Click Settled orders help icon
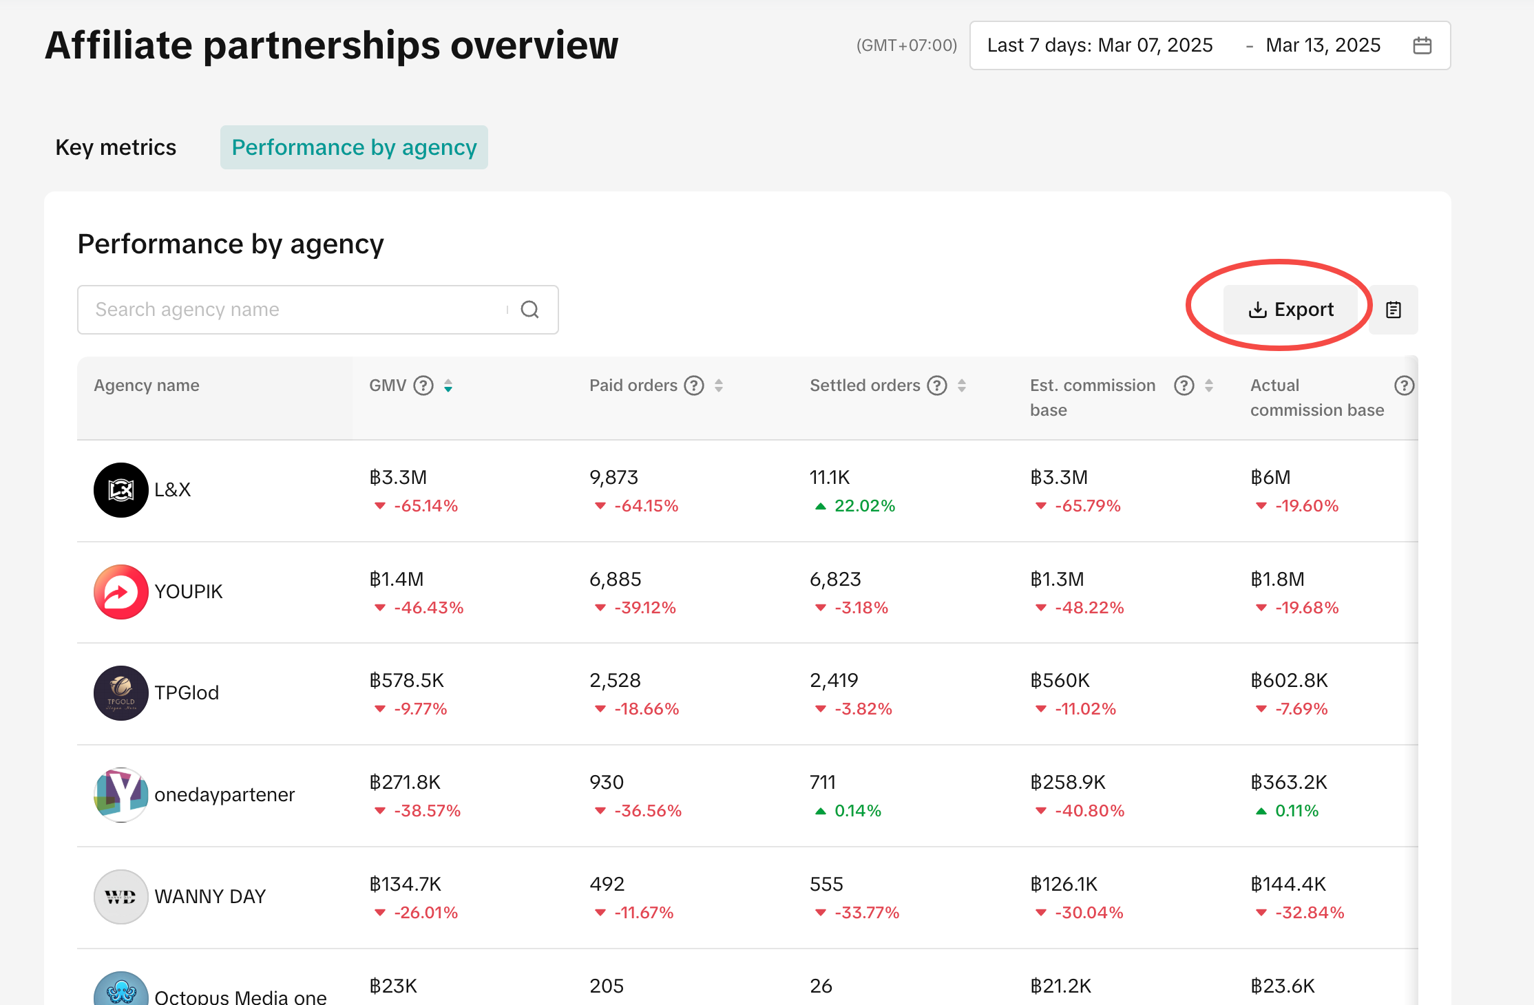The image size is (1534, 1005). coord(937,385)
